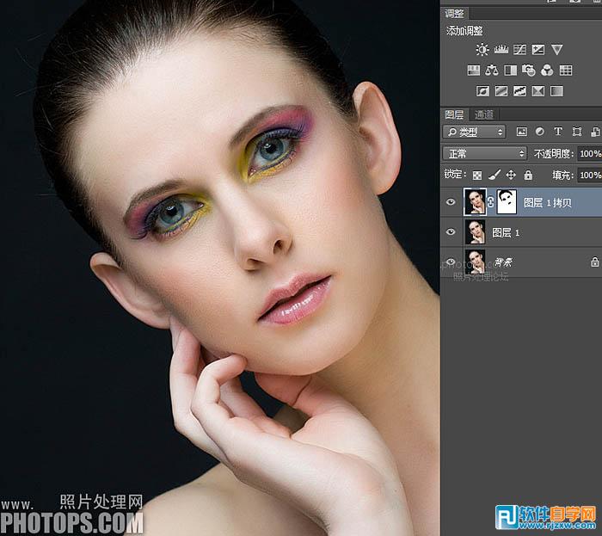Click the 不透明度 opacity value field
The width and height of the screenshot is (602, 536).
pyautogui.click(x=590, y=154)
